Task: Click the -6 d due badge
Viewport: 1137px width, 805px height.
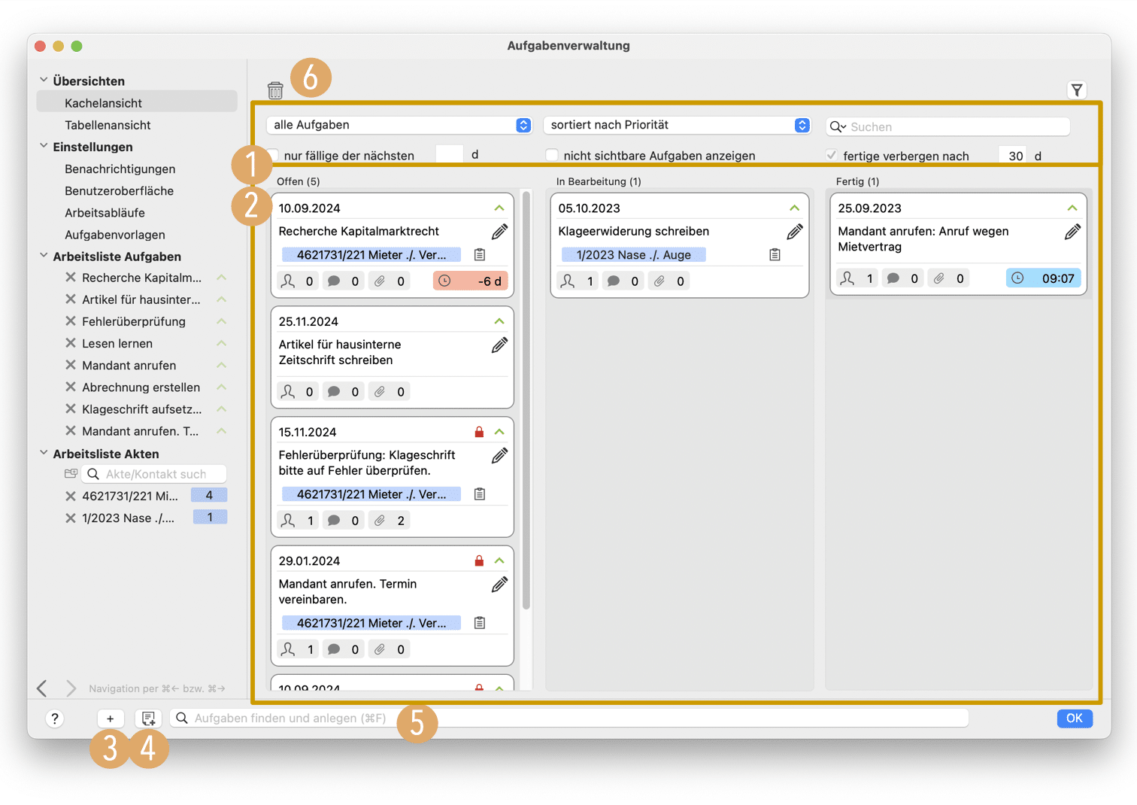Action: pos(471,281)
